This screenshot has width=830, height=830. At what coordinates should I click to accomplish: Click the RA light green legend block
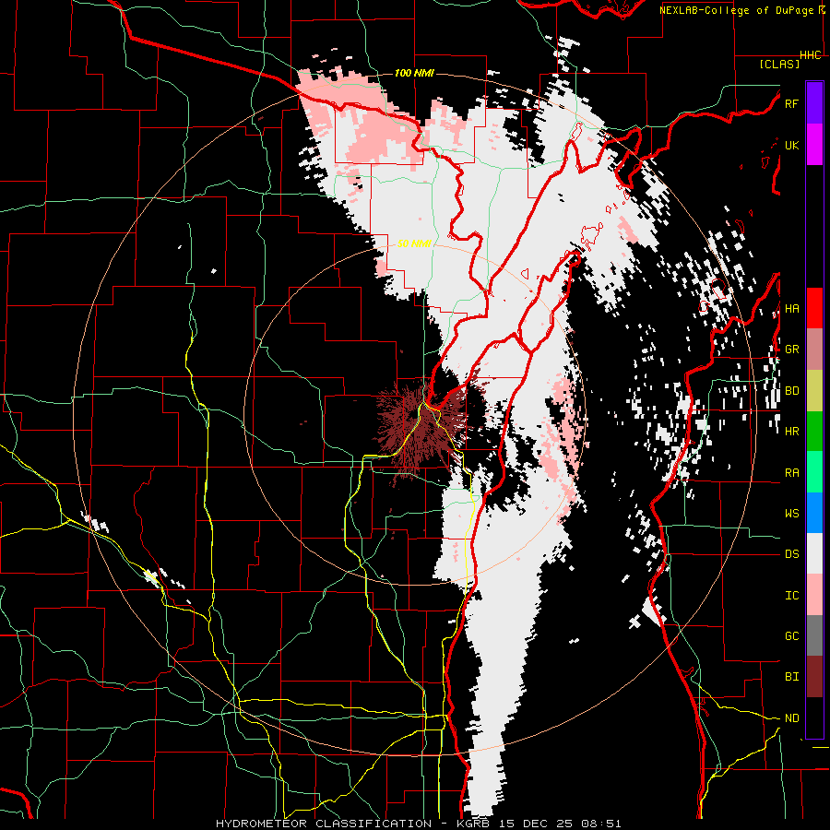(814, 472)
